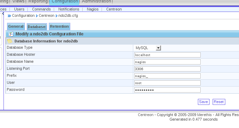Click the Centreon breadcrumb link
This screenshot has width=239, height=128.
(46, 16)
